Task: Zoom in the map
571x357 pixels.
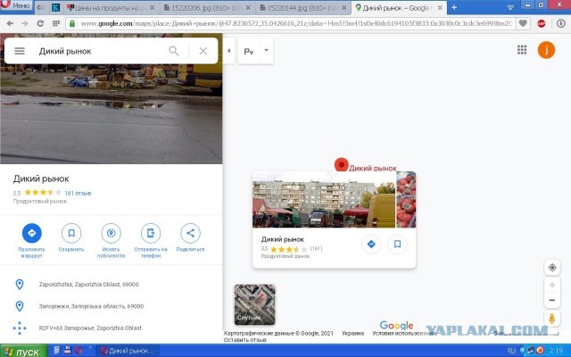Action: (552, 285)
